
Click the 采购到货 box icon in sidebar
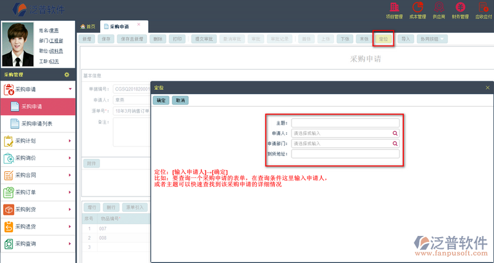[x=9, y=209]
